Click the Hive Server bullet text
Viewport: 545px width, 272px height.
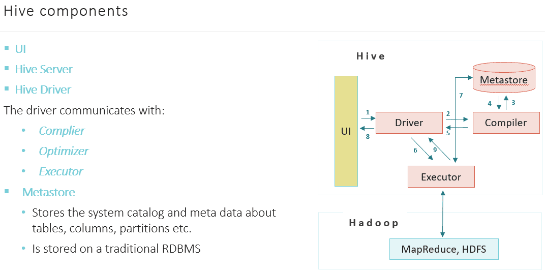click(44, 69)
